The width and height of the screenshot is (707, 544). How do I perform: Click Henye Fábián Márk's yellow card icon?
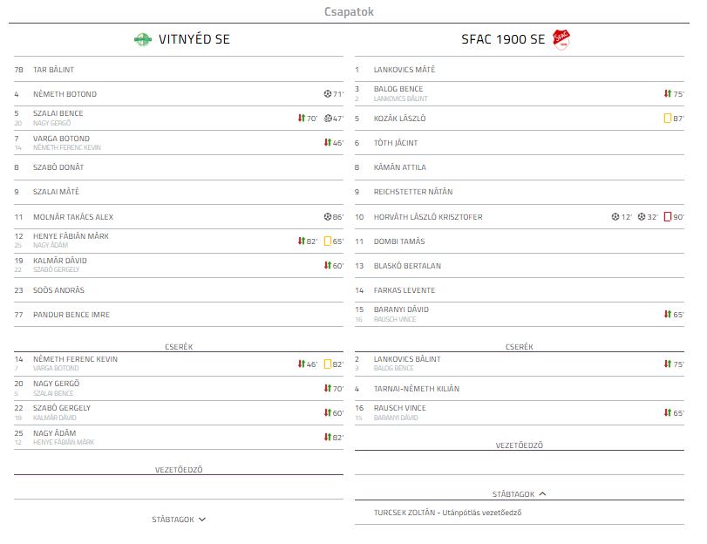point(328,241)
